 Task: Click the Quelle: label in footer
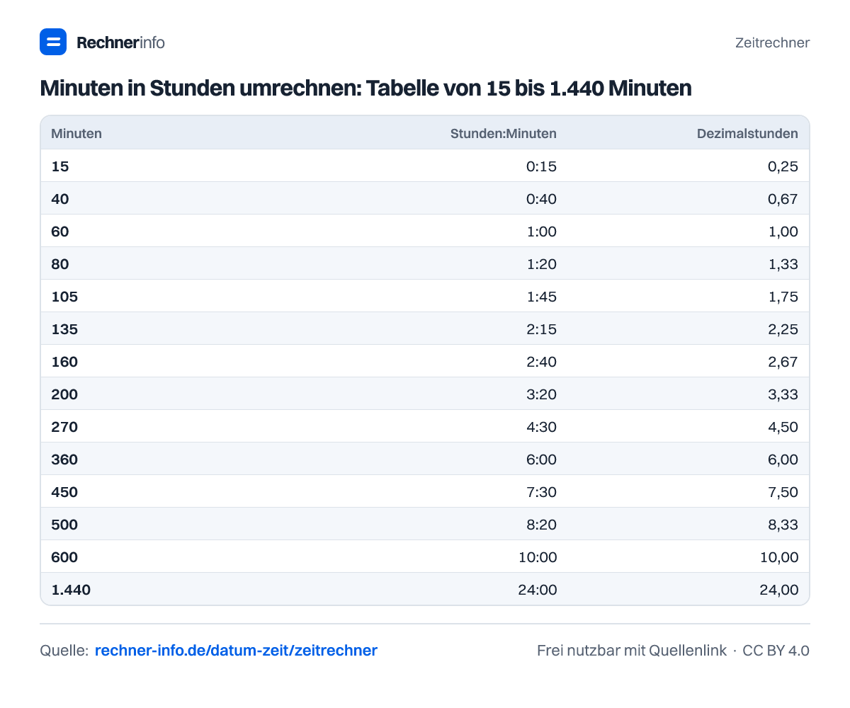64,650
